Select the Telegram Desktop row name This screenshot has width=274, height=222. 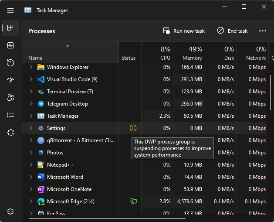(x=68, y=104)
